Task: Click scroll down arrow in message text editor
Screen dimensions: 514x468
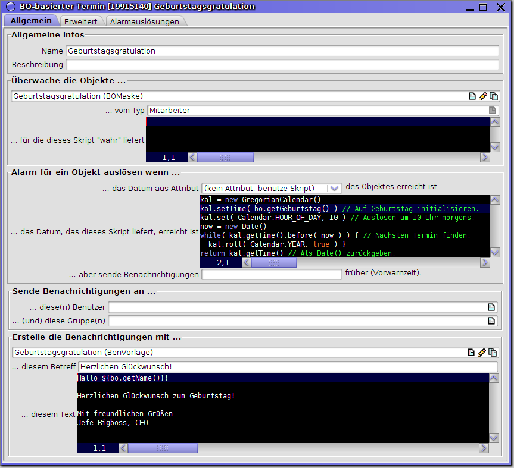Action: tap(494, 438)
